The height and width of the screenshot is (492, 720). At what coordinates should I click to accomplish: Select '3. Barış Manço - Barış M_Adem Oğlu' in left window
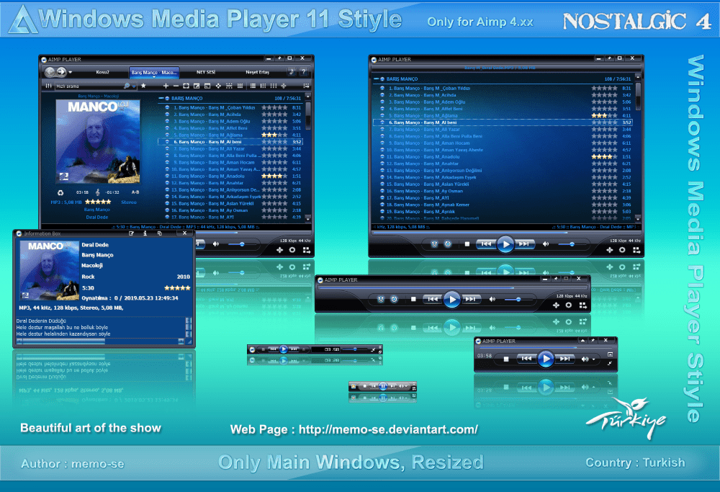[x=230, y=121]
